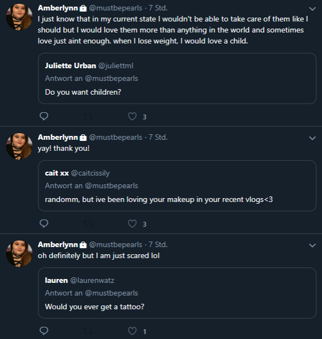The height and width of the screenshot is (339, 322).
Task: Open options chevron on the first tweet
Action: (x=312, y=9)
